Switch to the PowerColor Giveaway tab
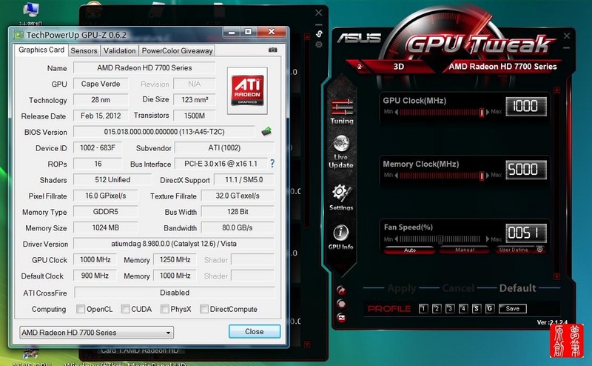This screenshot has width=592, height=366. click(x=177, y=50)
